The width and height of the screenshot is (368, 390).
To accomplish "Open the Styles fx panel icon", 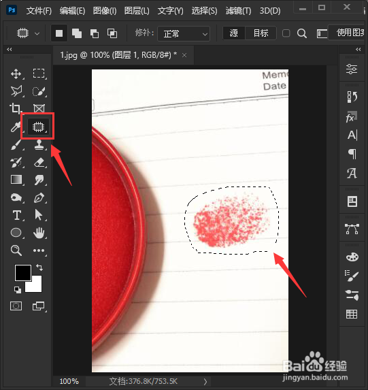I will (x=352, y=116).
